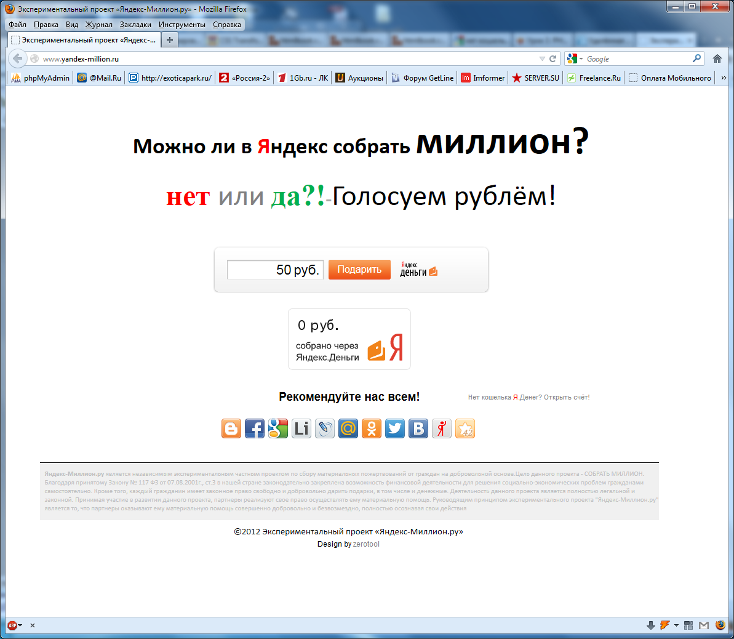Share via the Odnoklassniki icon
Viewport: 734px width, 639px height.
point(371,428)
